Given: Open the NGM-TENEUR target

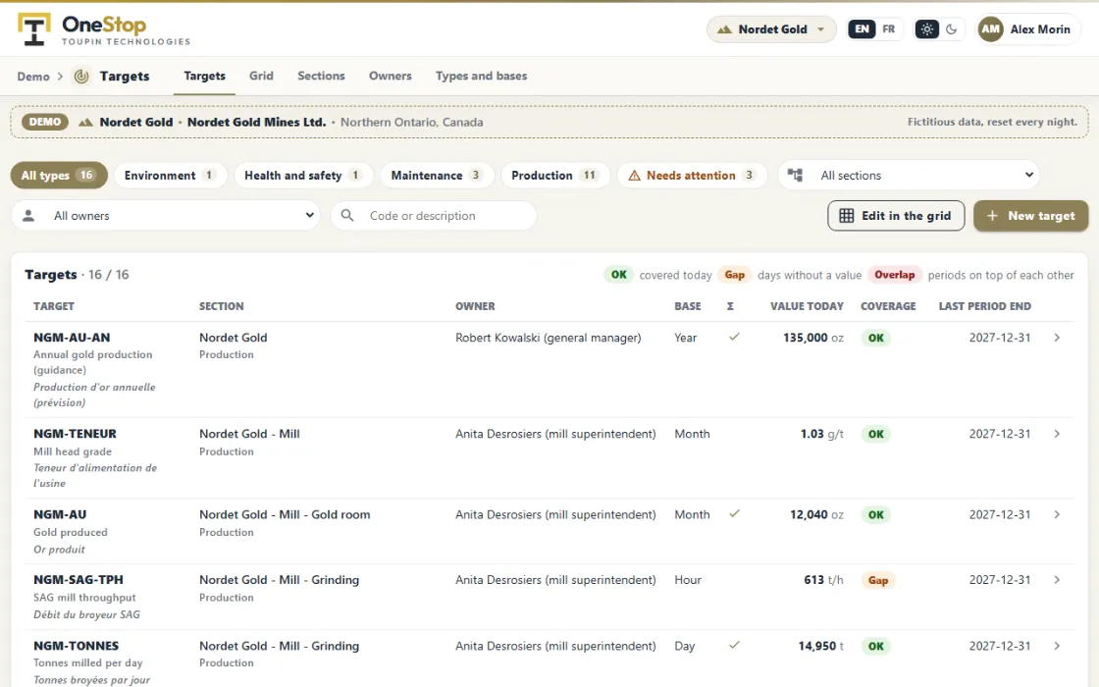Looking at the screenshot, I should [75, 434].
